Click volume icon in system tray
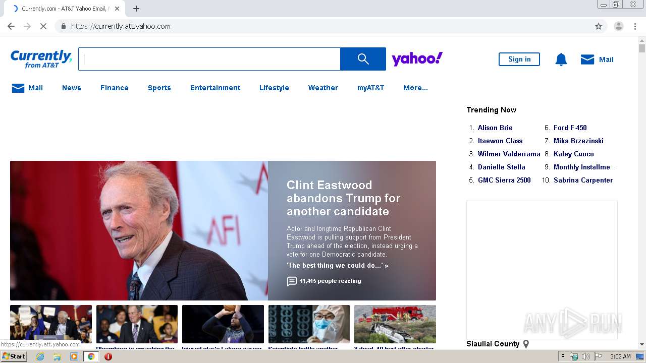 586,356
